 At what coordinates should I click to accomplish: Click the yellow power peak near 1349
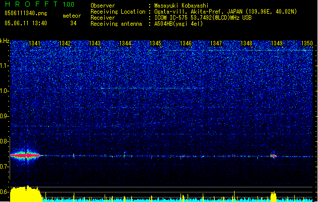[274, 196]
